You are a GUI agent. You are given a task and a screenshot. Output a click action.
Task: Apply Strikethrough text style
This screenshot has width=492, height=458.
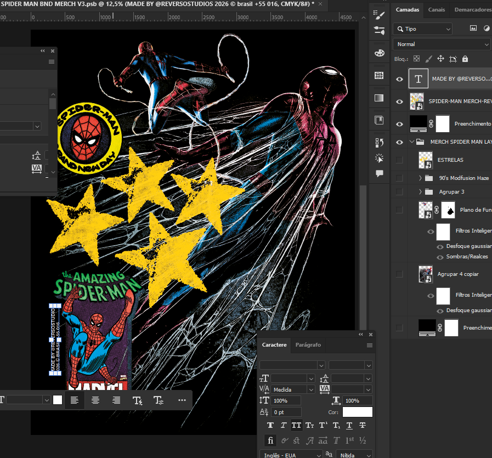point(363,425)
